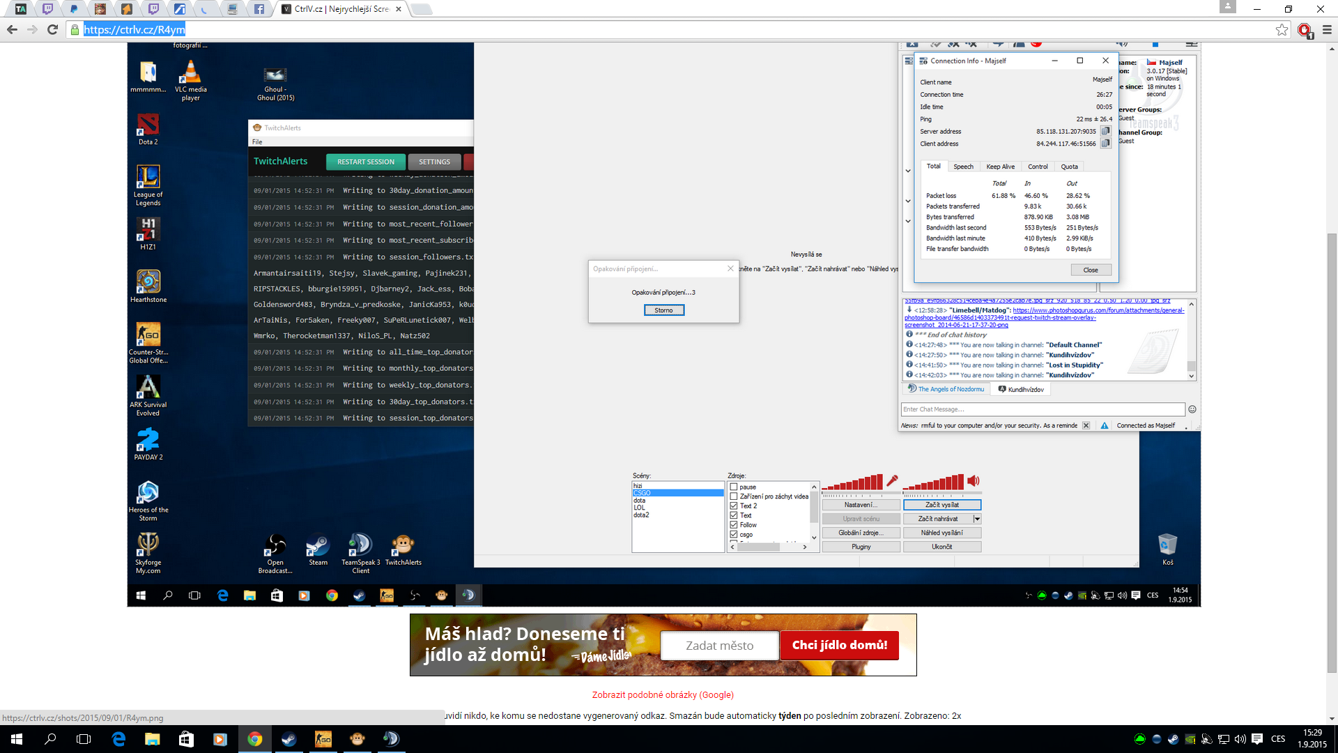Image resolution: width=1338 pixels, height=753 pixels.
Task: Click the Chci jídlo domů! button
Action: click(x=839, y=645)
